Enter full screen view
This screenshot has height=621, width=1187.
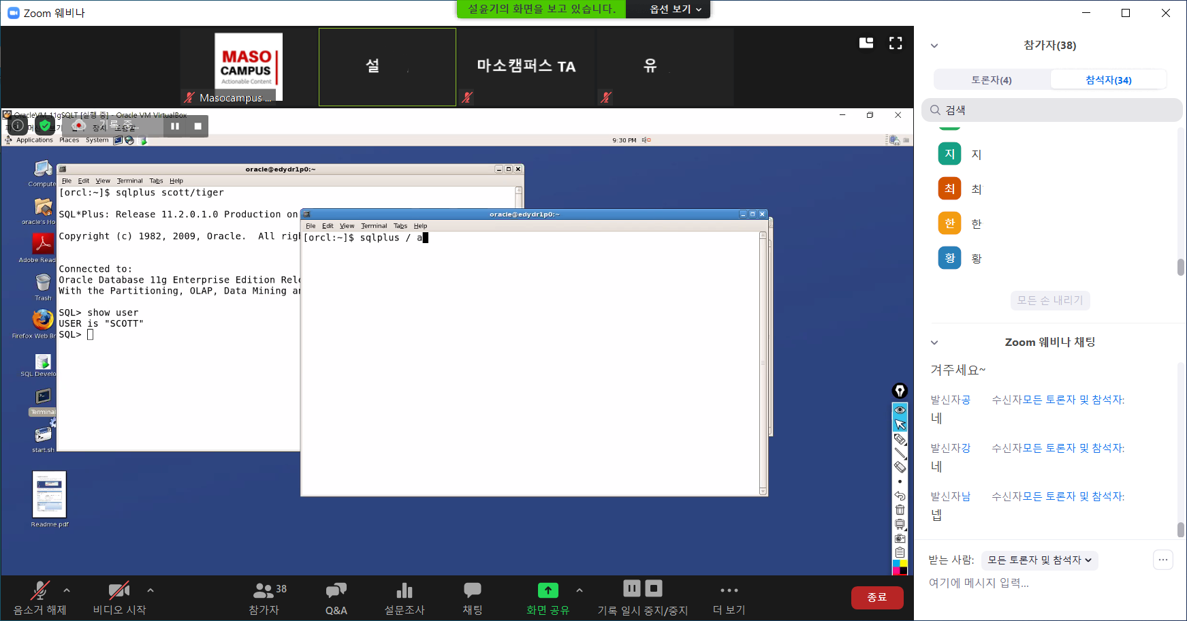click(x=896, y=44)
